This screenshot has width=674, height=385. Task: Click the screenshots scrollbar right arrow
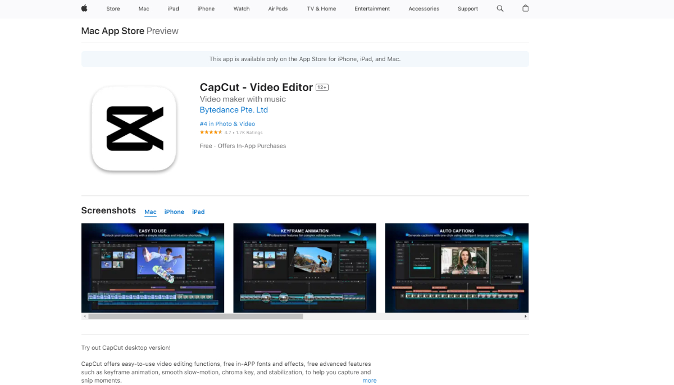point(526,317)
